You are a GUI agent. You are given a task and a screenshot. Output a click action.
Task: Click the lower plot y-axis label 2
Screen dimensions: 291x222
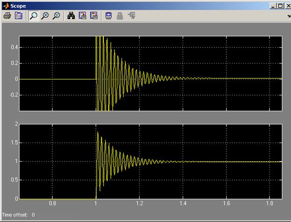coord(16,124)
